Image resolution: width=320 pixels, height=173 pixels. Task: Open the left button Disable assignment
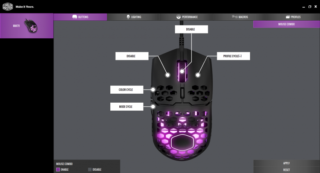pyautogui.click(x=131, y=56)
